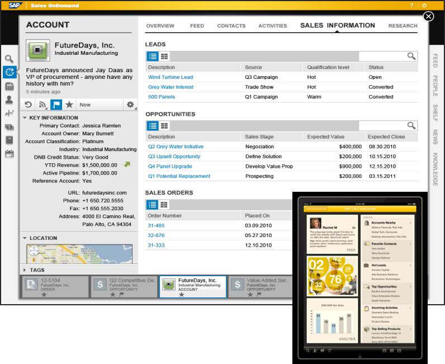This screenshot has height=364, width=445.
Task: Select the FutureDays account shelf card
Action: 193,287
